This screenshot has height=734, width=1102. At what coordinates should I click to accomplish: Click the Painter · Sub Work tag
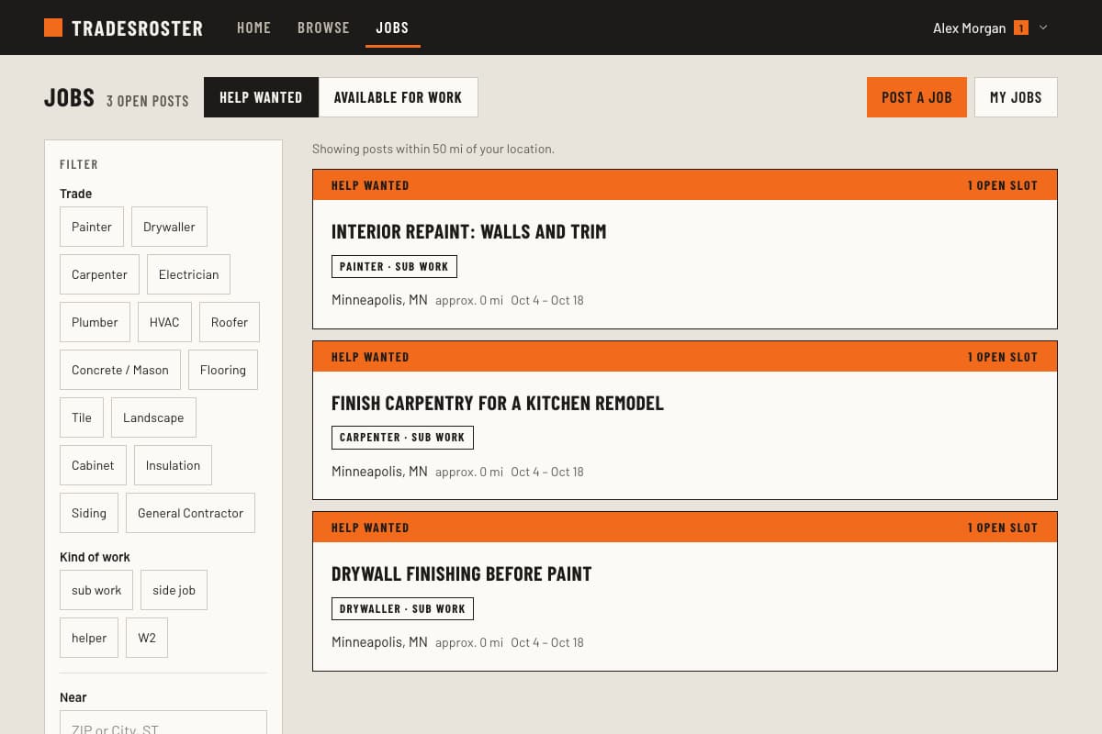394,266
